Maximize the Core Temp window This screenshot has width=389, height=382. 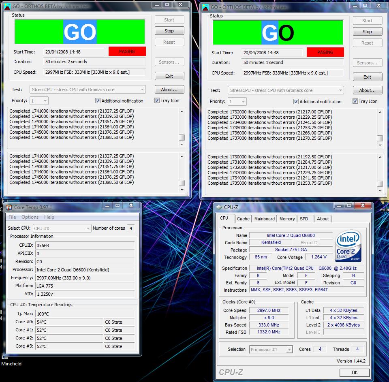click(x=118, y=206)
